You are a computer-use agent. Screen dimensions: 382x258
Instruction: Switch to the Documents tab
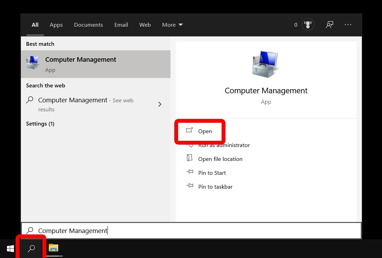point(88,25)
